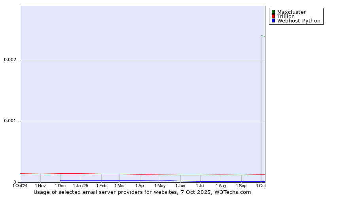Click the 1 Jan'25 x-axis label

[x=81, y=186]
